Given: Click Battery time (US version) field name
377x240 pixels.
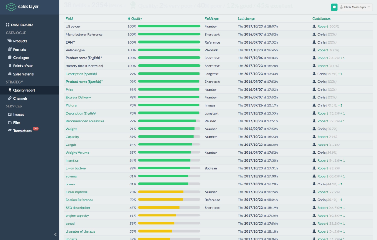Looking at the screenshot, I should 84,66.
